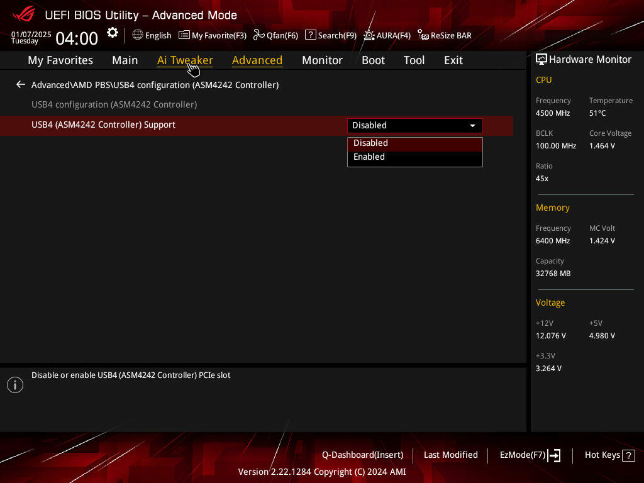
Task: Click the ROG logo
Action: pyautogui.click(x=24, y=14)
